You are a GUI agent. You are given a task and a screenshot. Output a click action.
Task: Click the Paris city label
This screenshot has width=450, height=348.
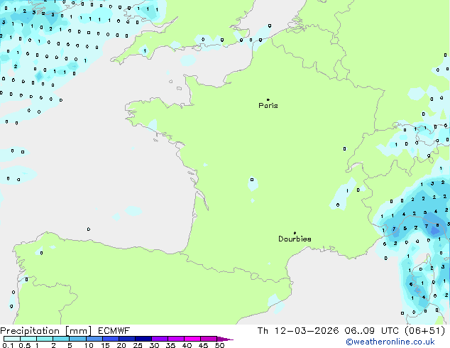coord(268,106)
